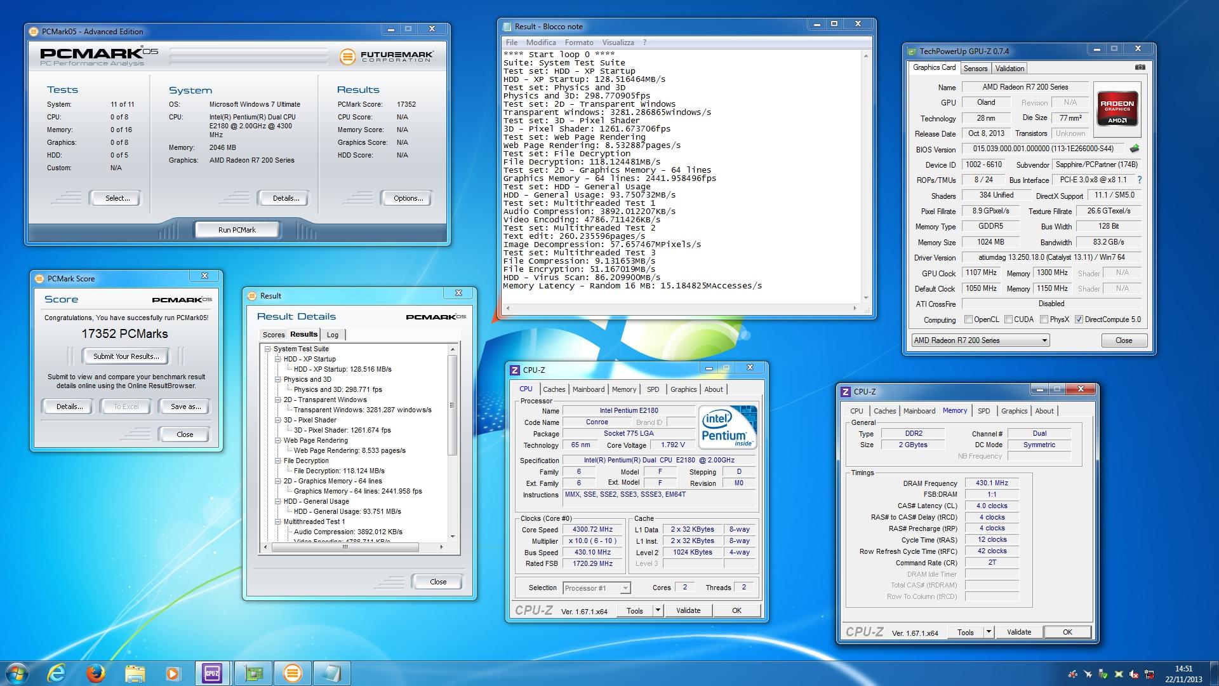Click Details... under PCMark05 System section
This screenshot has height=686, width=1219.
(x=286, y=198)
